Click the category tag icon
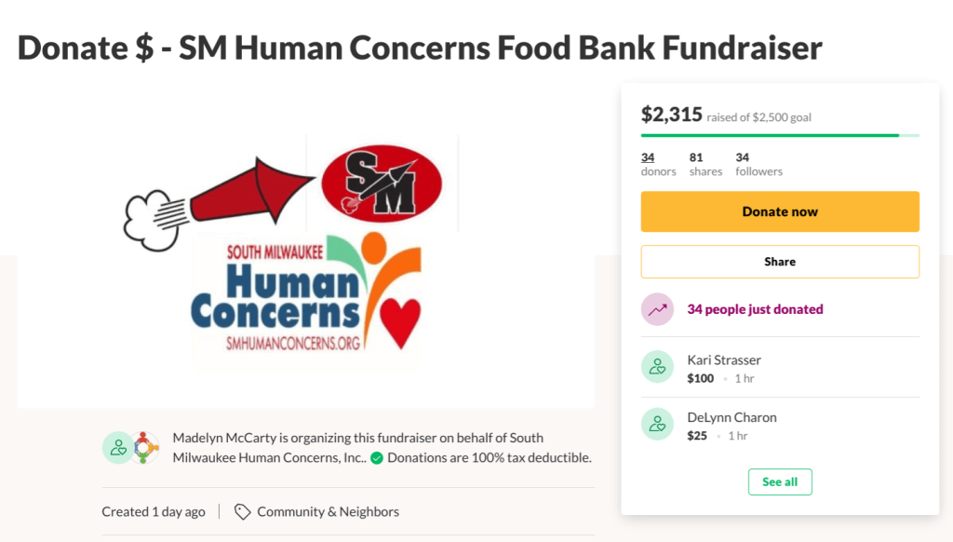 [242, 511]
